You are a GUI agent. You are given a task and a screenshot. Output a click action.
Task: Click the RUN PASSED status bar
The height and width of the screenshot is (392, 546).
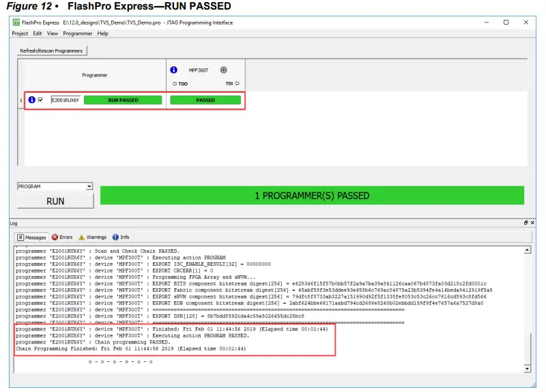(123, 100)
